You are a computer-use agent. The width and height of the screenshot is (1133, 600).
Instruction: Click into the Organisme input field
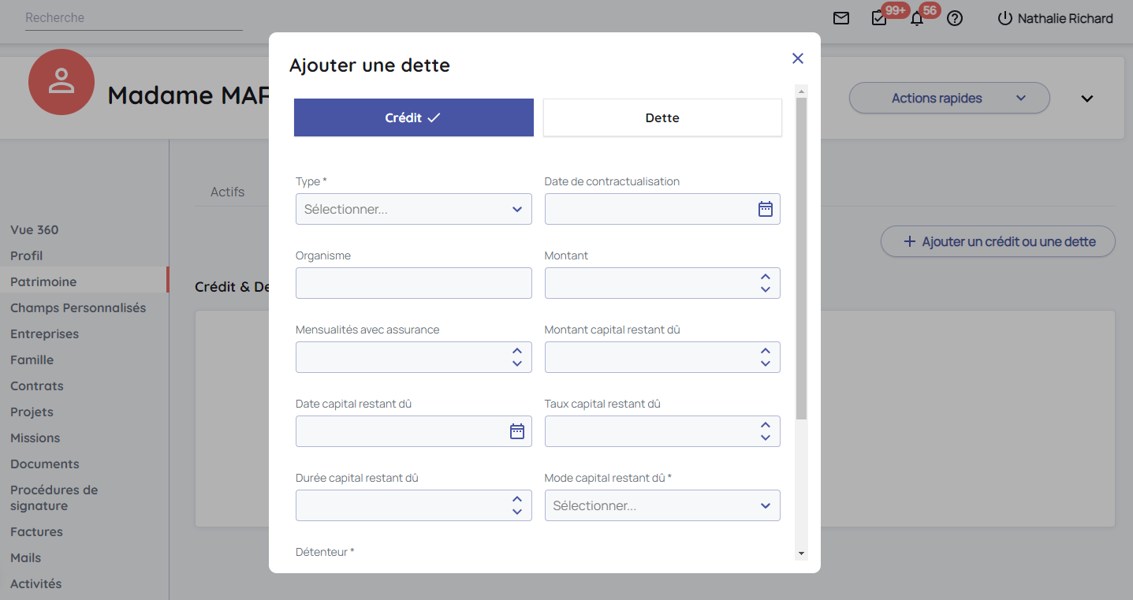tap(413, 283)
